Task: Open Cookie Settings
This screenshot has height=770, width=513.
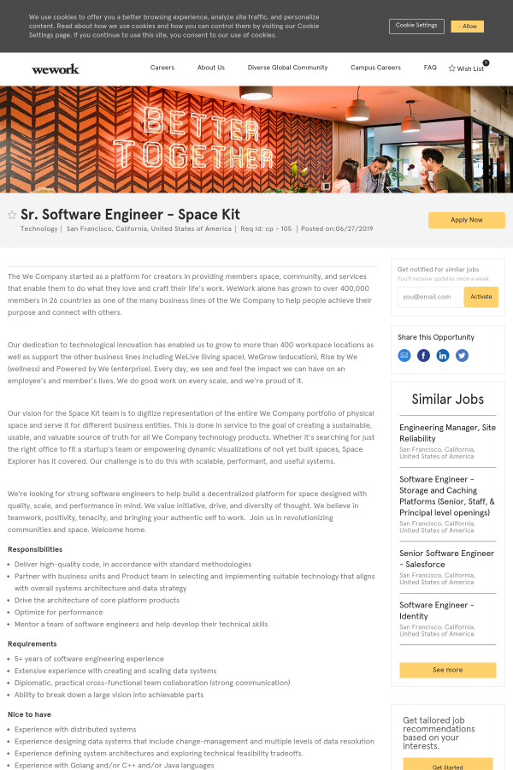Action: click(x=416, y=26)
